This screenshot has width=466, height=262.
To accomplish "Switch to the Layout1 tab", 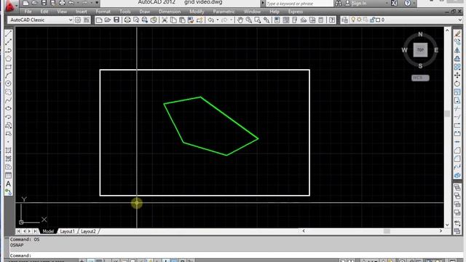I will click(68, 231).
